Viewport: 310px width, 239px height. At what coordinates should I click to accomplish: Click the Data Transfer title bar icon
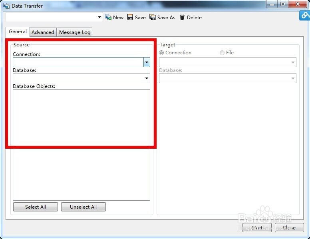coord(6,6)
